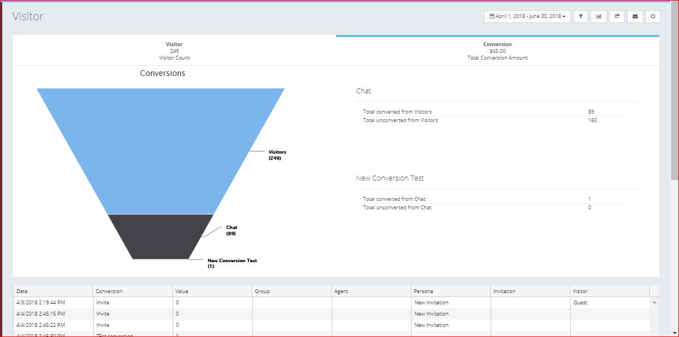Click the email envelope icon
The width and height of the screenshot is (679, 337).
pos(635,16)
